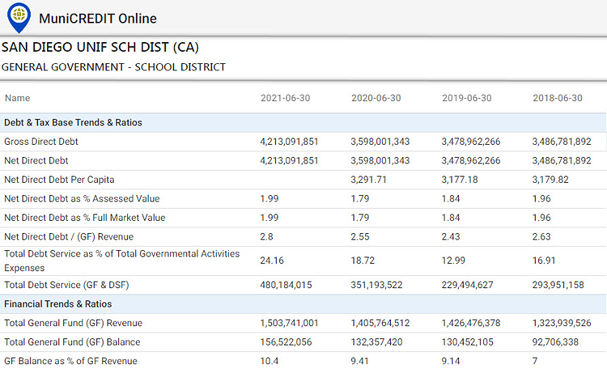
Task: Select the Net Direct Debt Per Capita label
Action: [x=59, y=180]
